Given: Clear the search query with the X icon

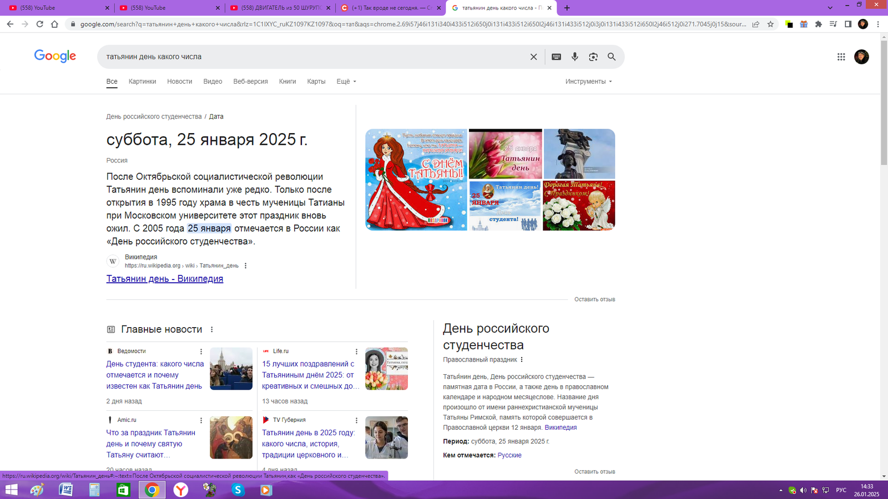Looking at the screenshot, I should coord(533,57).
